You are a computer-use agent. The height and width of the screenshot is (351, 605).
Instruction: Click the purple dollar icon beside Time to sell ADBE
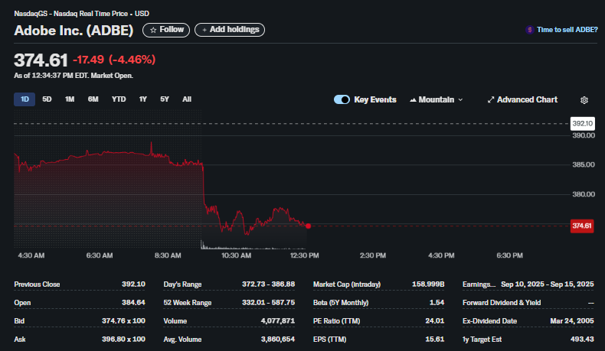(x=530, y=30)
